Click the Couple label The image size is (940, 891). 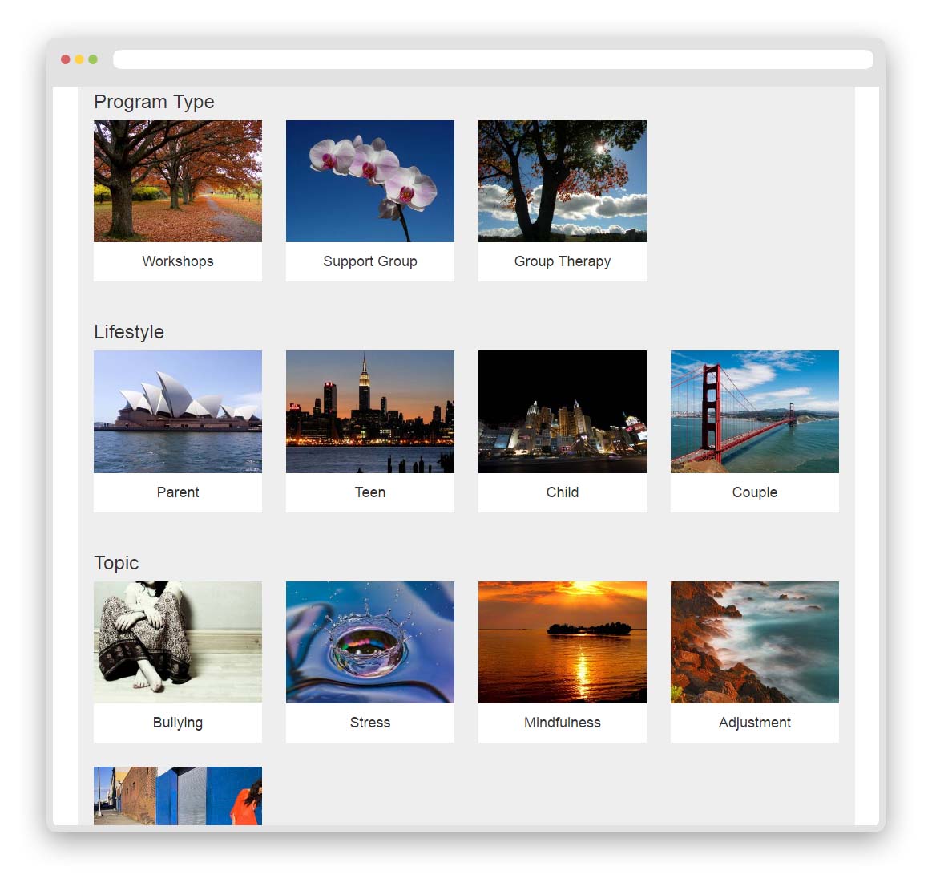tap(755, 492)
